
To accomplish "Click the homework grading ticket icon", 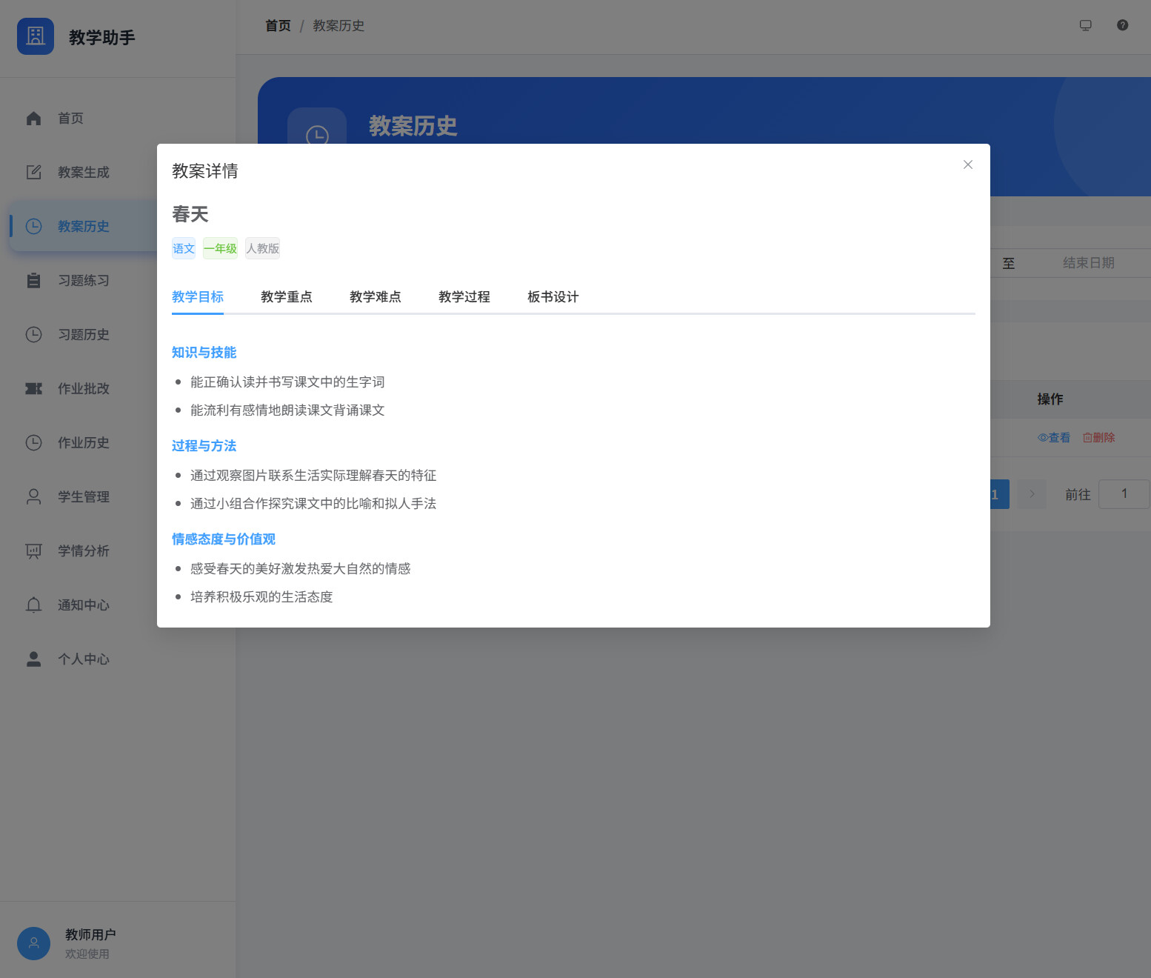I will pyautogui.click(x=33, y=389).
